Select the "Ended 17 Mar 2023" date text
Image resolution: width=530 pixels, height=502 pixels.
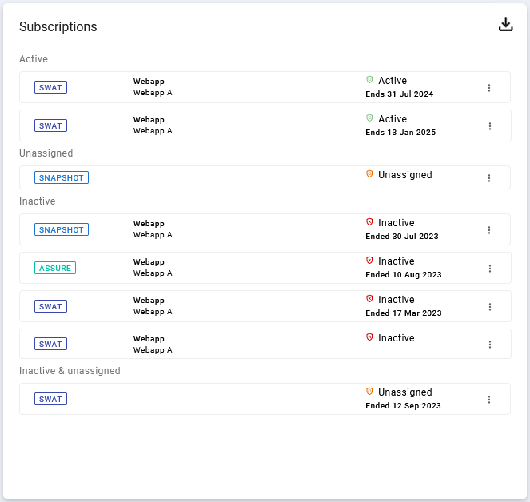pyautogui.click(x=403, y=313)
